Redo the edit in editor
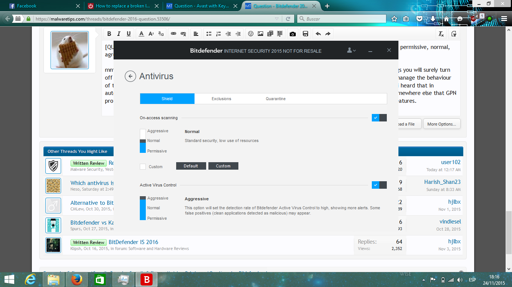Screen dimensions: 512x287 (328, 34)
